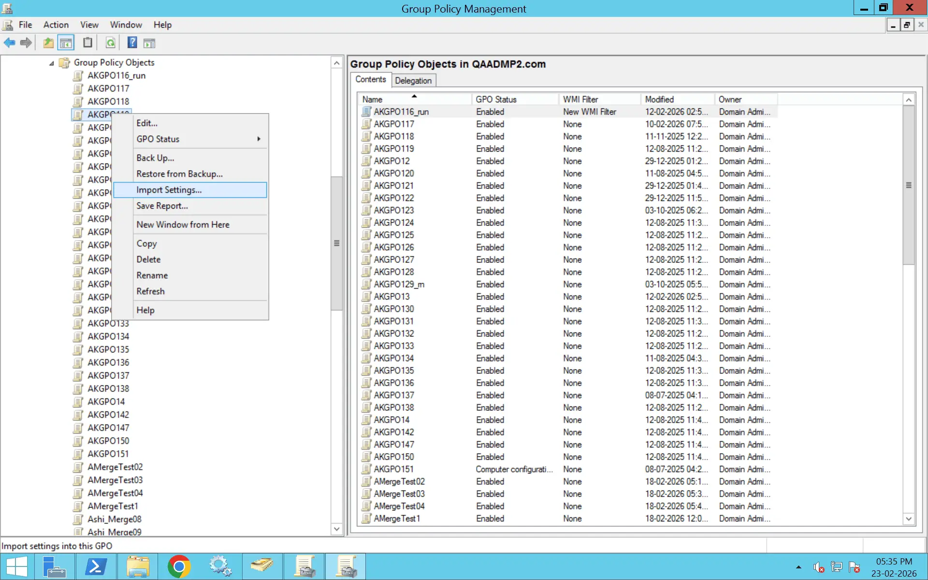
Task: Open the Windows Start menu
Action: point(17,566)
